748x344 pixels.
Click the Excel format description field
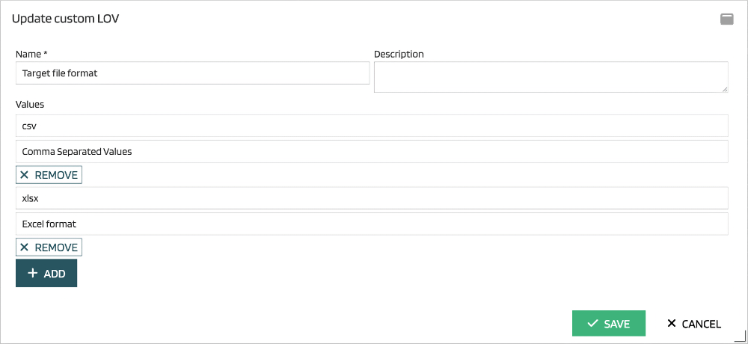[x=372, y=224]
